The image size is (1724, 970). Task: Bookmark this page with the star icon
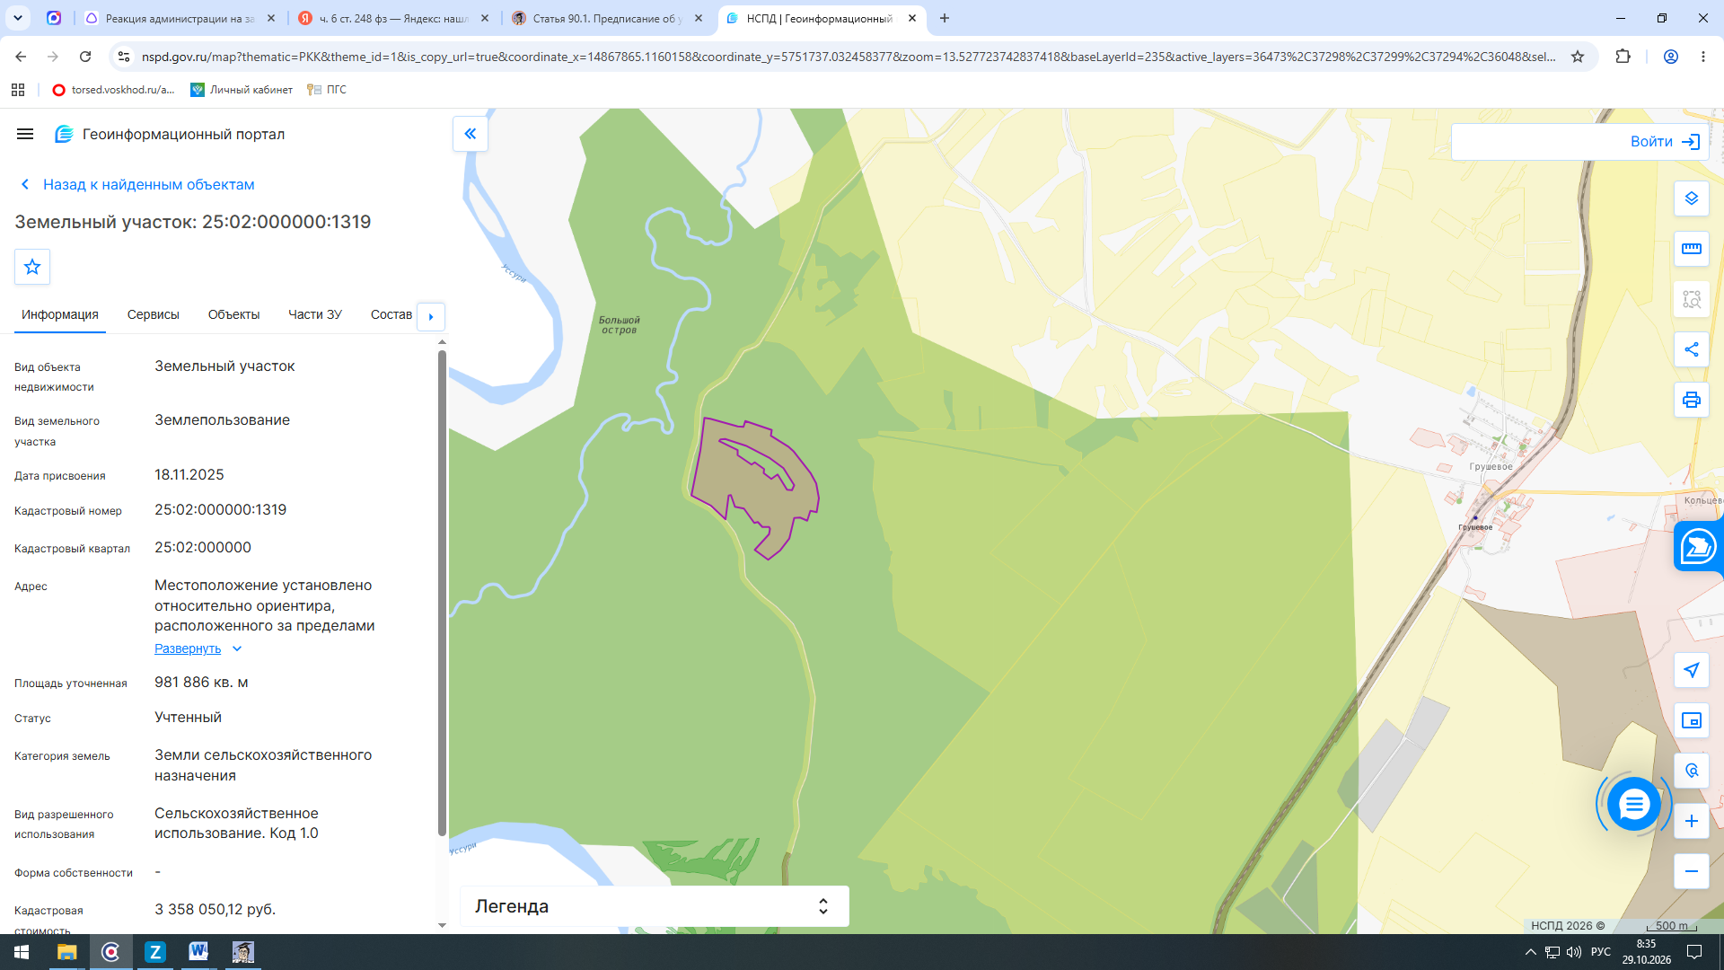(1578, 57)
